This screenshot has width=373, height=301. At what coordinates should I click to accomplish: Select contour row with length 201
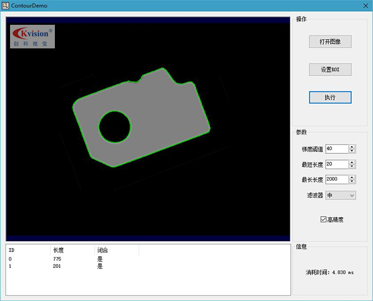[x=57, y=266]
